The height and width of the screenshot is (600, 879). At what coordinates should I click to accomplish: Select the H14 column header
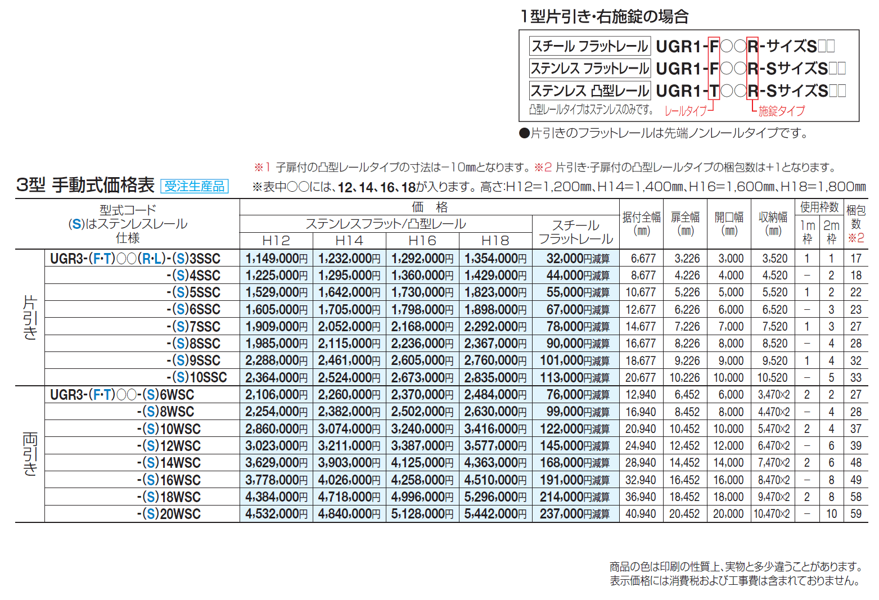coord(349,241)
